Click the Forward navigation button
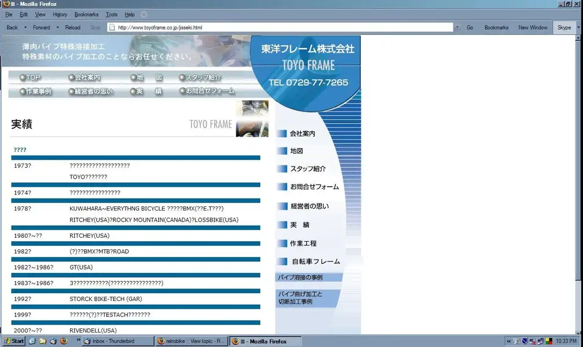 (41, 28)
